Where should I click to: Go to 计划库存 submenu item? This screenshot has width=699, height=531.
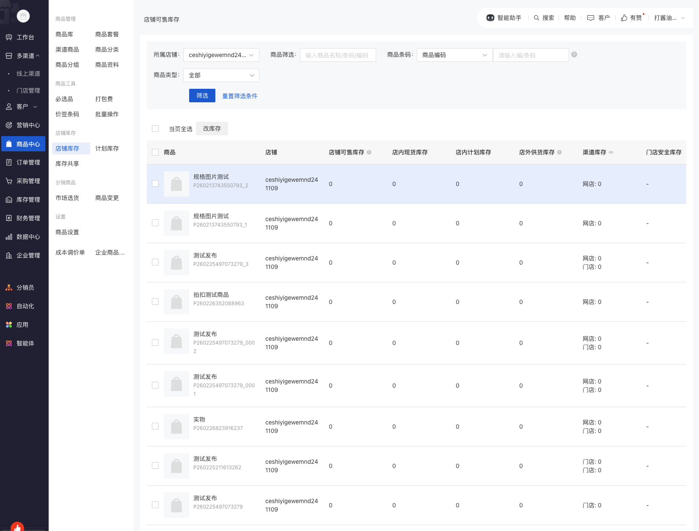(107, 148)
